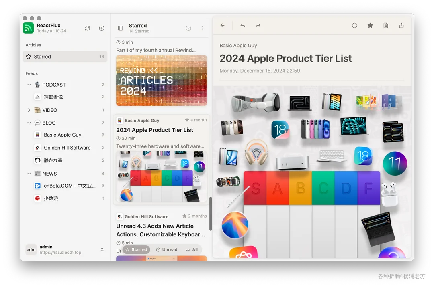Click the 'Today at 10:24' sync time
This screenshot has height=287, width=434.
tap(51, 31)
